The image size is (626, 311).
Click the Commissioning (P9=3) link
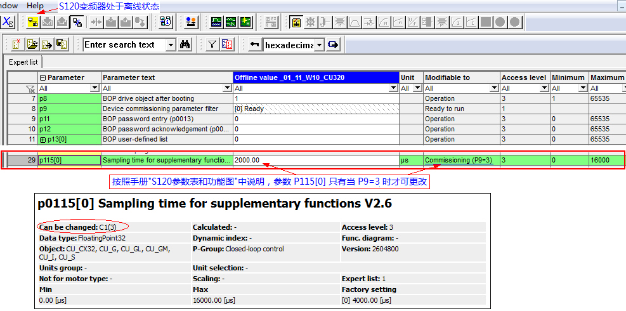(x=459, y=161)
